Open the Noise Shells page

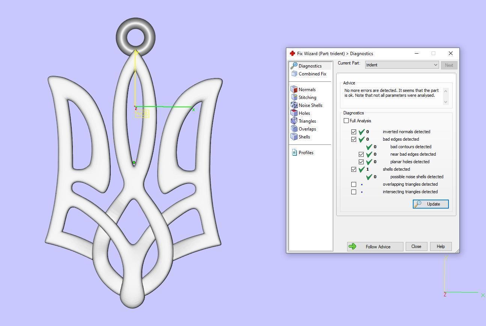pos(310,105)
